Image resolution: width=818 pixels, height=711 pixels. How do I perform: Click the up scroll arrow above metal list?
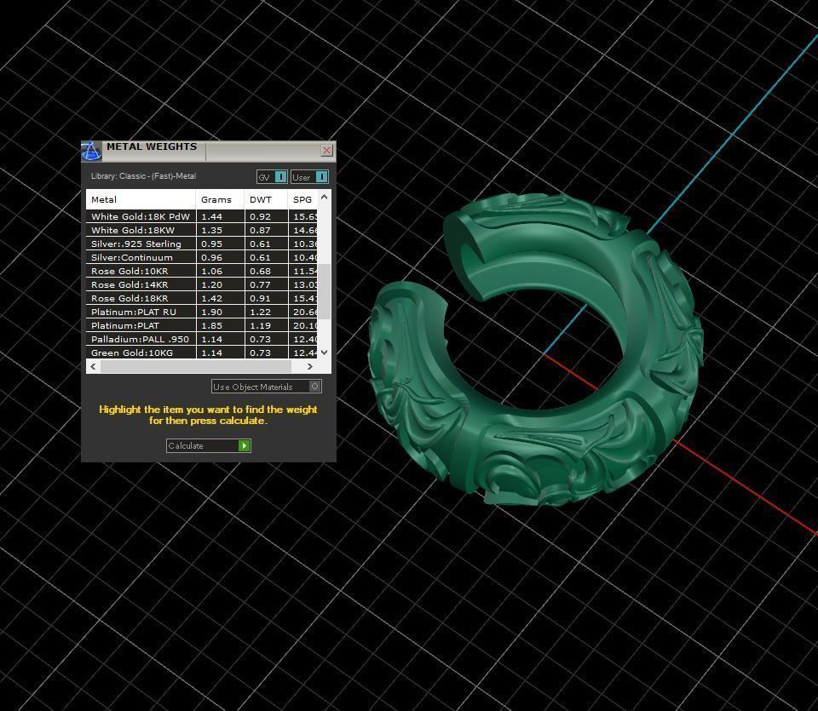tap(325, 198)
